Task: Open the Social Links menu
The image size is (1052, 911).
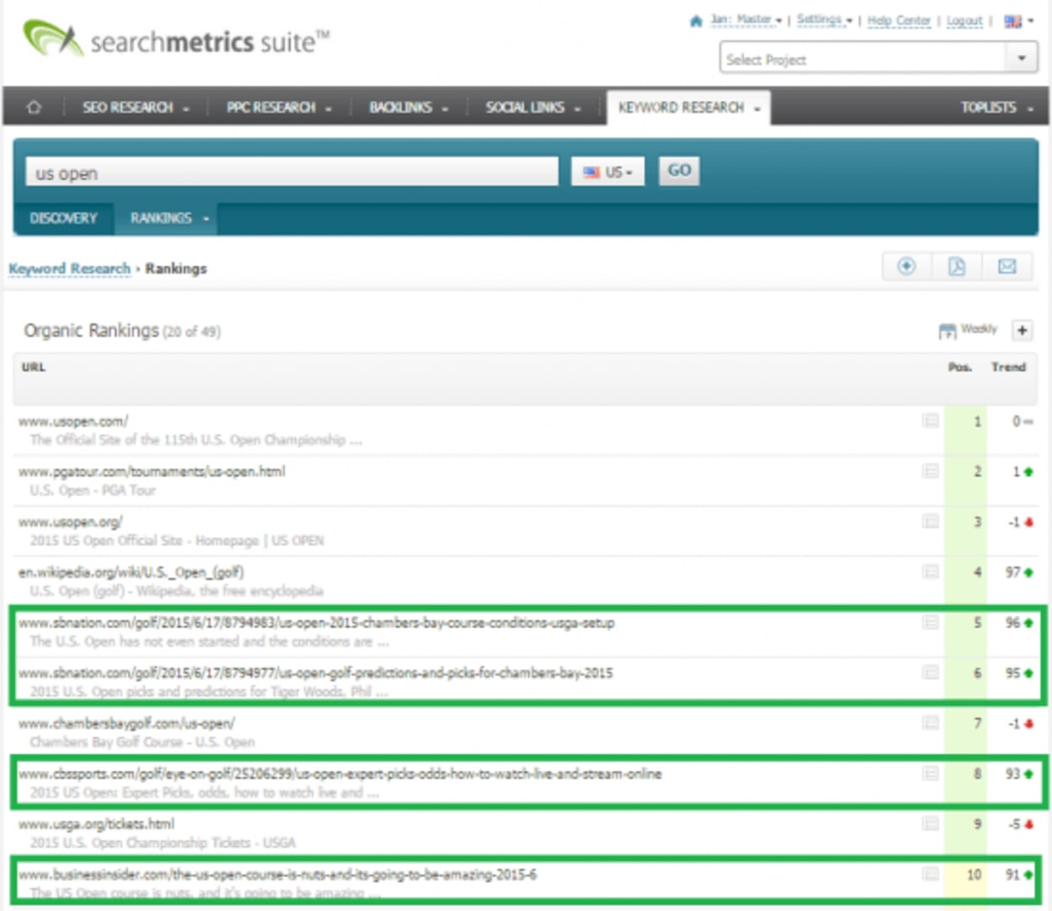Action: tap(533, 107)
